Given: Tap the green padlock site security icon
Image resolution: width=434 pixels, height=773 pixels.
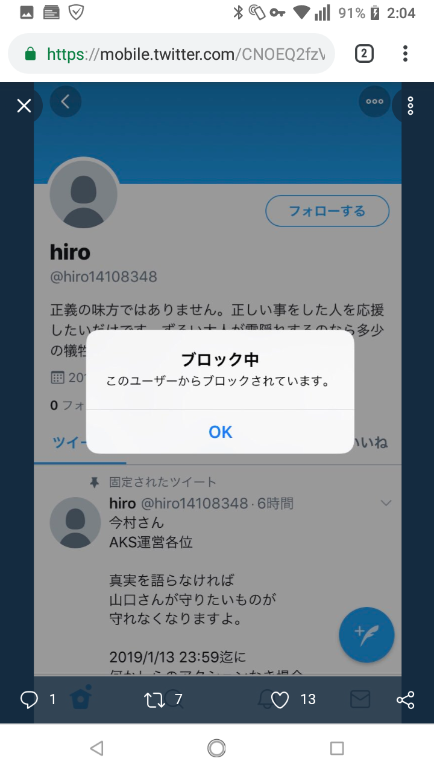Looking at the screenshot, I should pyautogui.click(x=31, y=54).
